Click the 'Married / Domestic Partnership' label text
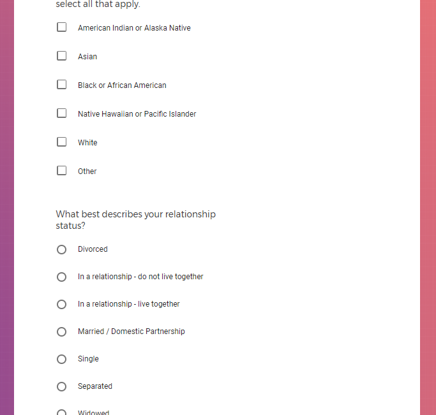This screenshot has height=415, width=436. pos(131,331)
